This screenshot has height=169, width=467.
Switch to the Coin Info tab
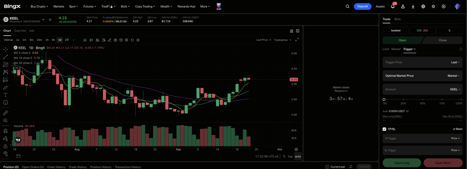pyautogui.click(x=20, y=31)
